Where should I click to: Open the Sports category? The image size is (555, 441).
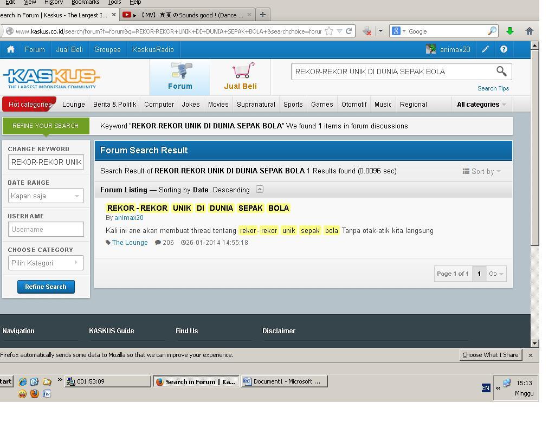tap(293, 105)
